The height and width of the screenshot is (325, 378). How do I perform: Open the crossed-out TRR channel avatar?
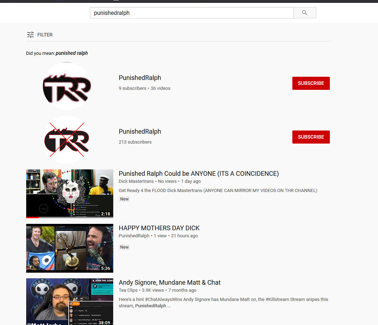tap(67, 140)
